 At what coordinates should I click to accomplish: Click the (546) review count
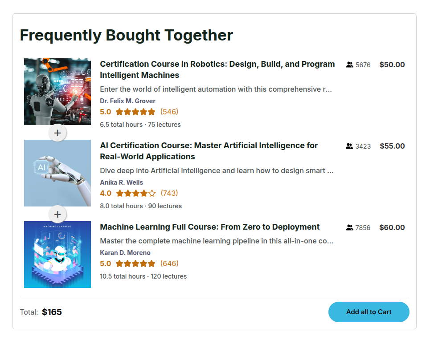click(x=169, y=112)
